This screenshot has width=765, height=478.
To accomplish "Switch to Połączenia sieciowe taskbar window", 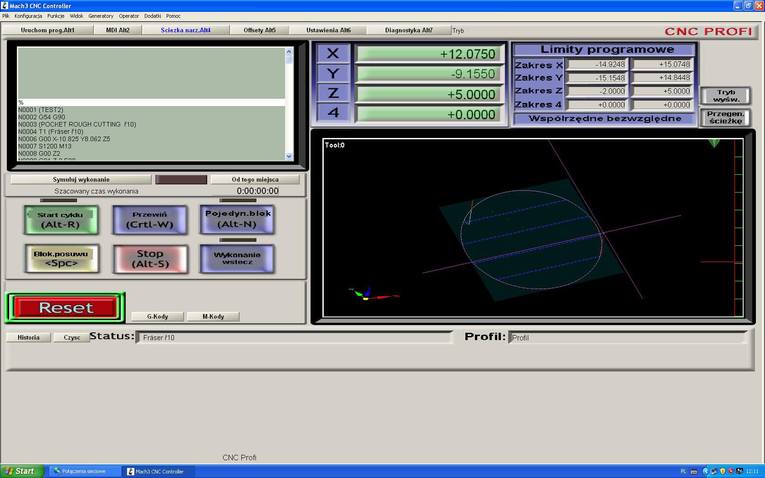I will 85,471.
